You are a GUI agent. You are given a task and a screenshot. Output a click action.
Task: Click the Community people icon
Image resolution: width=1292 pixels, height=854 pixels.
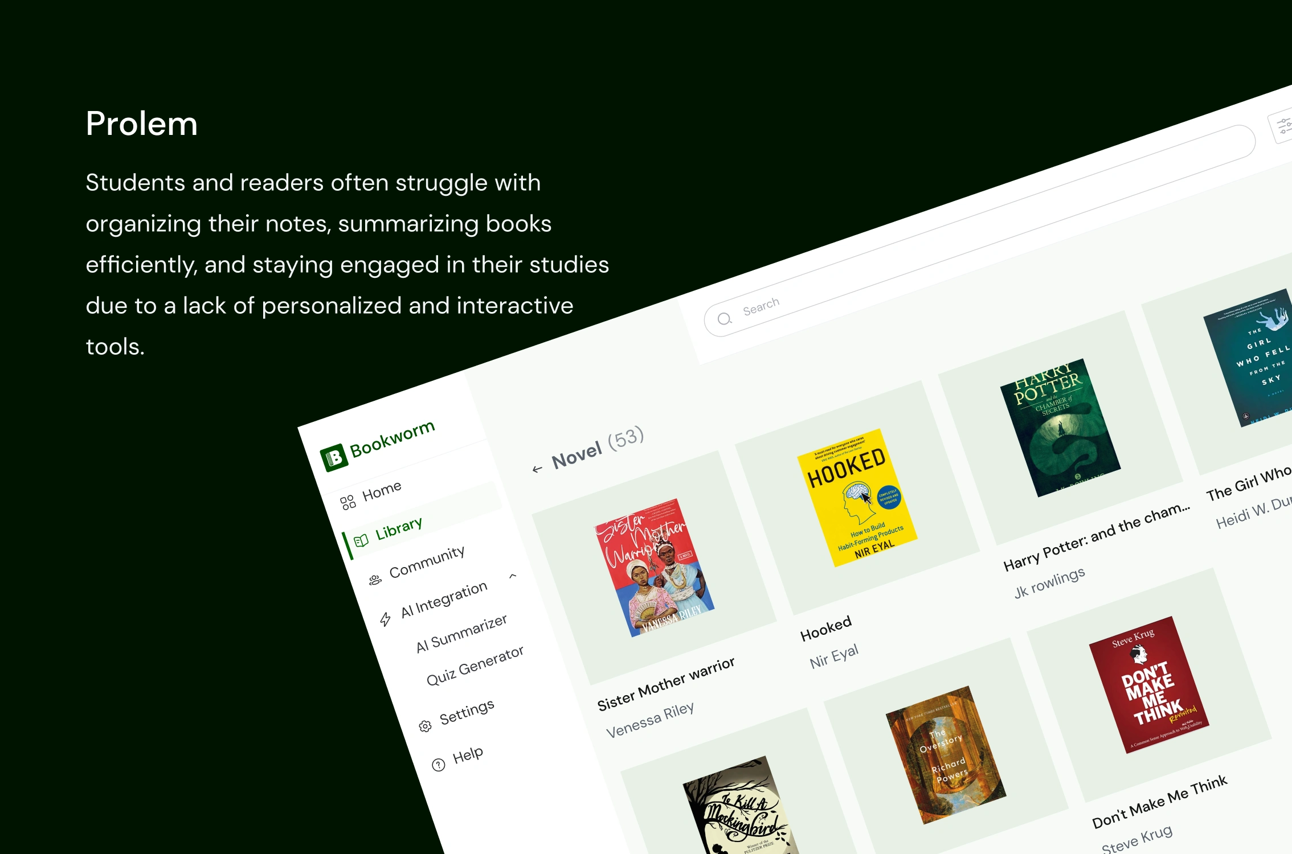click(x=375, y=580)
